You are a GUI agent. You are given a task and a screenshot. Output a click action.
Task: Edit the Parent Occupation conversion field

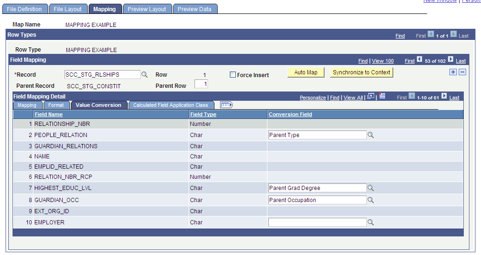point(317,200)
